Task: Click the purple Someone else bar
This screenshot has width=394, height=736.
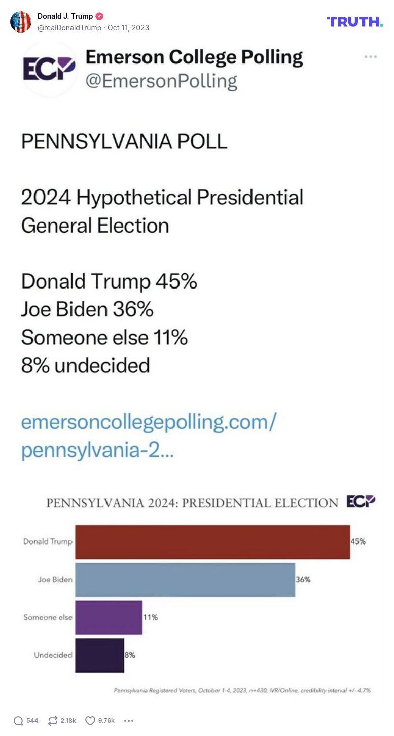Action: 109,617
